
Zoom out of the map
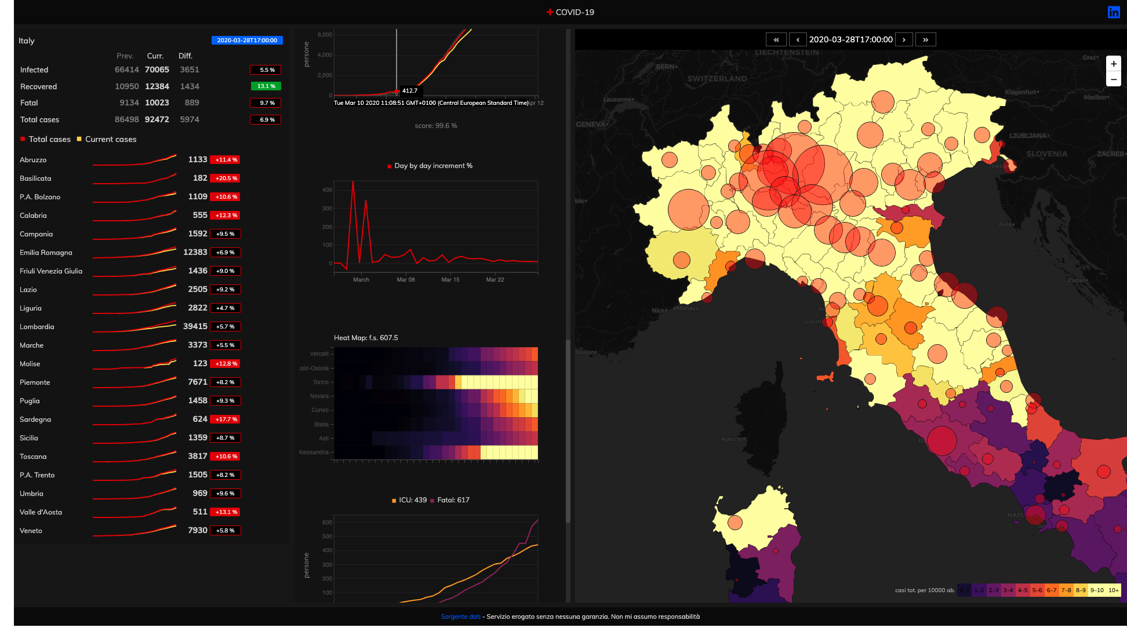coord(1113,79)
